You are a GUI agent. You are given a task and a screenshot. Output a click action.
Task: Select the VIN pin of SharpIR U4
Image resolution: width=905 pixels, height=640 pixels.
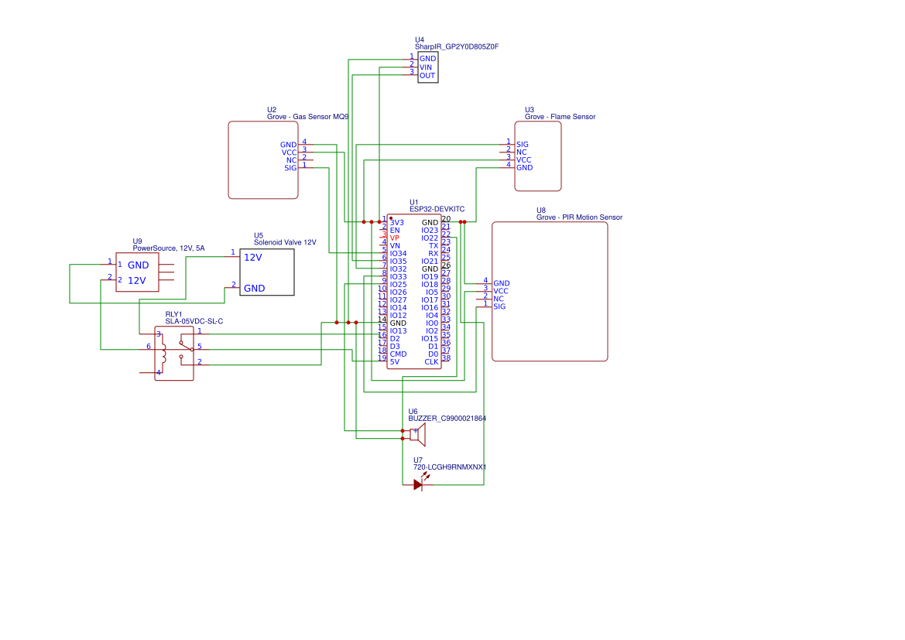click(425, 67)
